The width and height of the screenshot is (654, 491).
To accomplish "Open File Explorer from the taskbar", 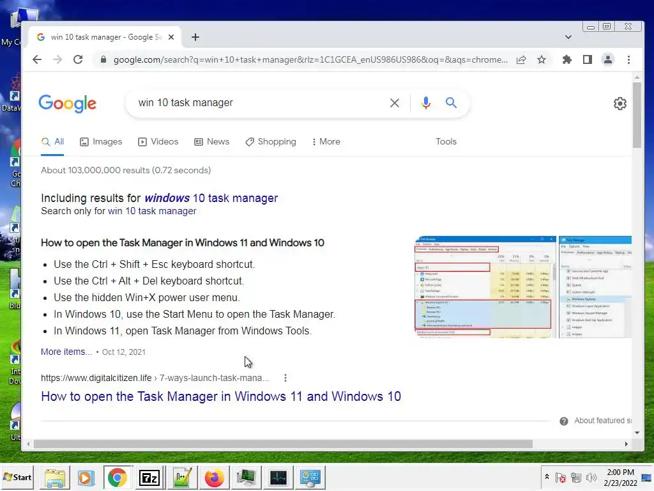I will (x=55, y=478).
